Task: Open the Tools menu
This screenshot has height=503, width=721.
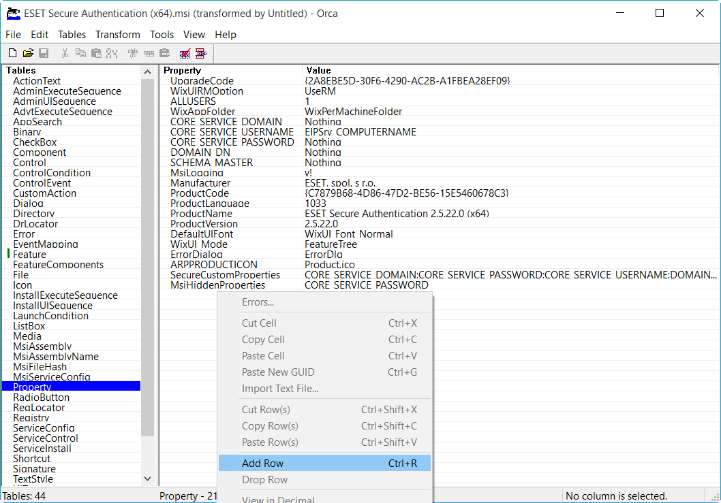Action: (x=162, y=35)
